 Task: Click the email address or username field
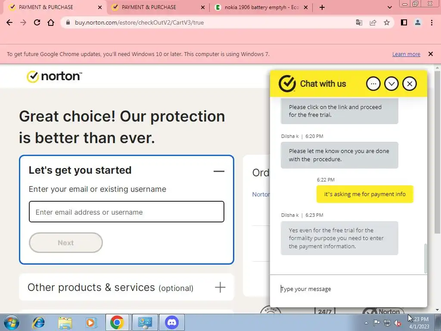pos(127,212)
